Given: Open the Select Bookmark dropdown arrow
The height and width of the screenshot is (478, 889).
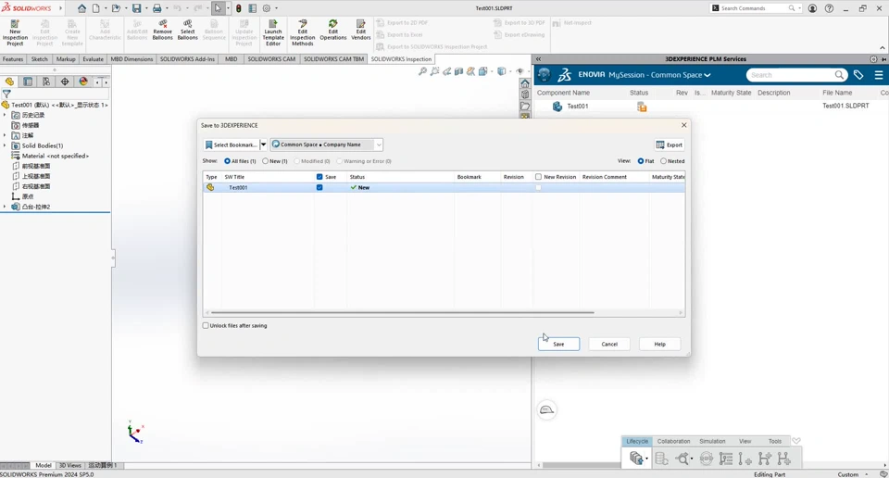Looking at the screenshot, I should point(263,145).
